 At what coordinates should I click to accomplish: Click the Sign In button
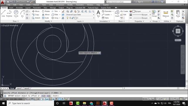coord(139,2)
